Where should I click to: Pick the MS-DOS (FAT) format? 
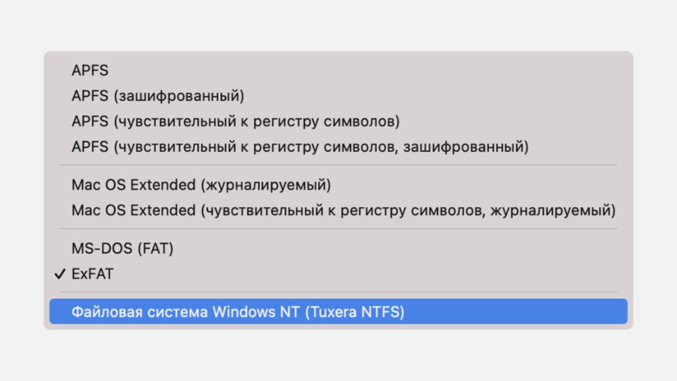[x=122, y=249]
